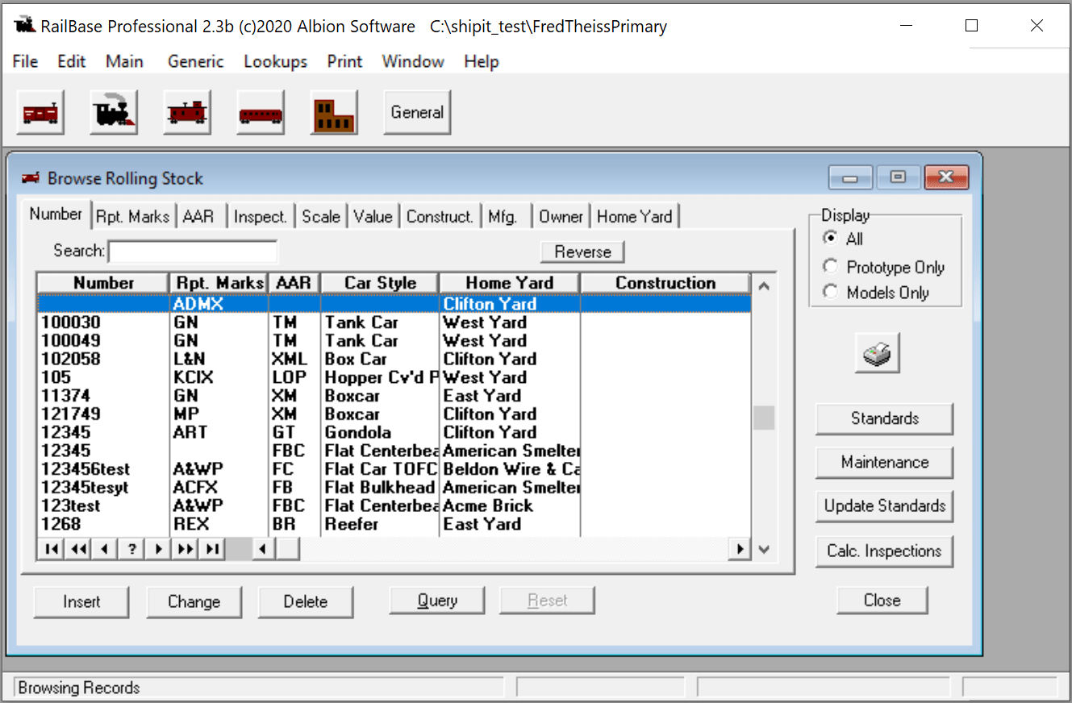Switch to the Owner tab

pos(561,216)
